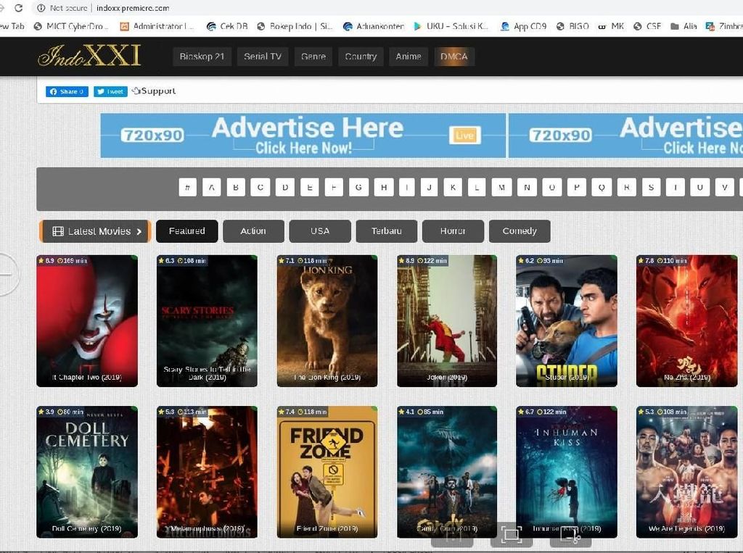Open the MK bookmark
The height and width of the screenshot is (553, 743).
tap(611, 27)
